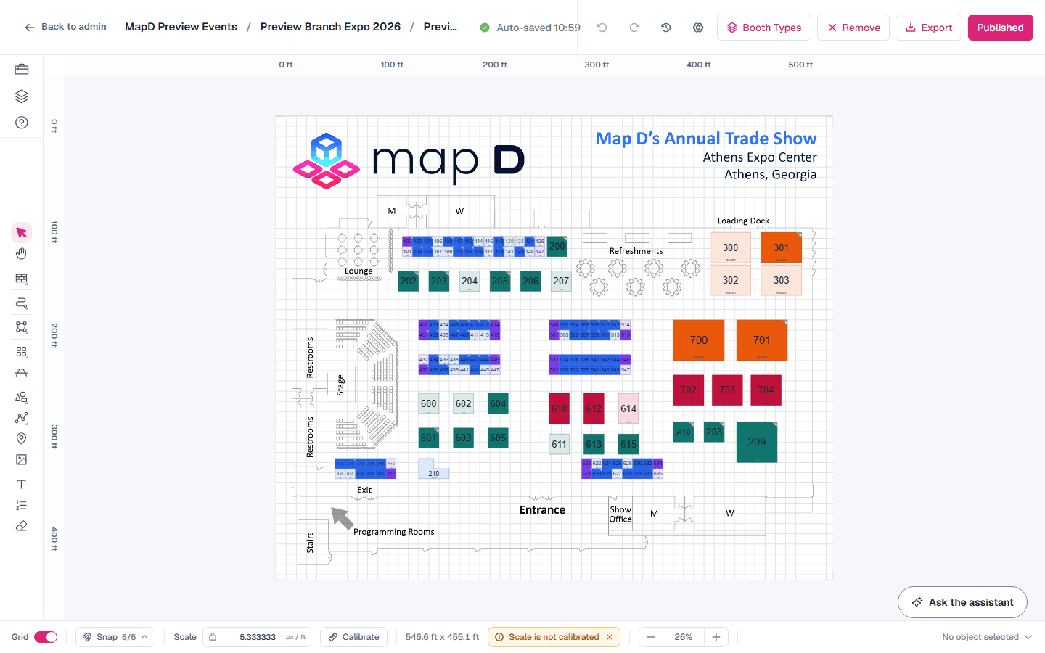The image size is (1045, 653).
Task: Pick the bounding-box node tool
Action: coord(21,327)
